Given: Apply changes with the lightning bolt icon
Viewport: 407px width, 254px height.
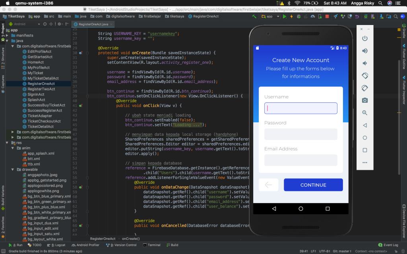Looking at the screenshot, I should [291, 16].
